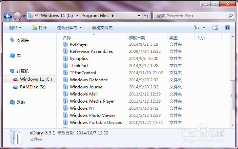
Task: Click the eDiary-3.3.1 folder thumbnail in details pane
Action: tap(16, 137)
